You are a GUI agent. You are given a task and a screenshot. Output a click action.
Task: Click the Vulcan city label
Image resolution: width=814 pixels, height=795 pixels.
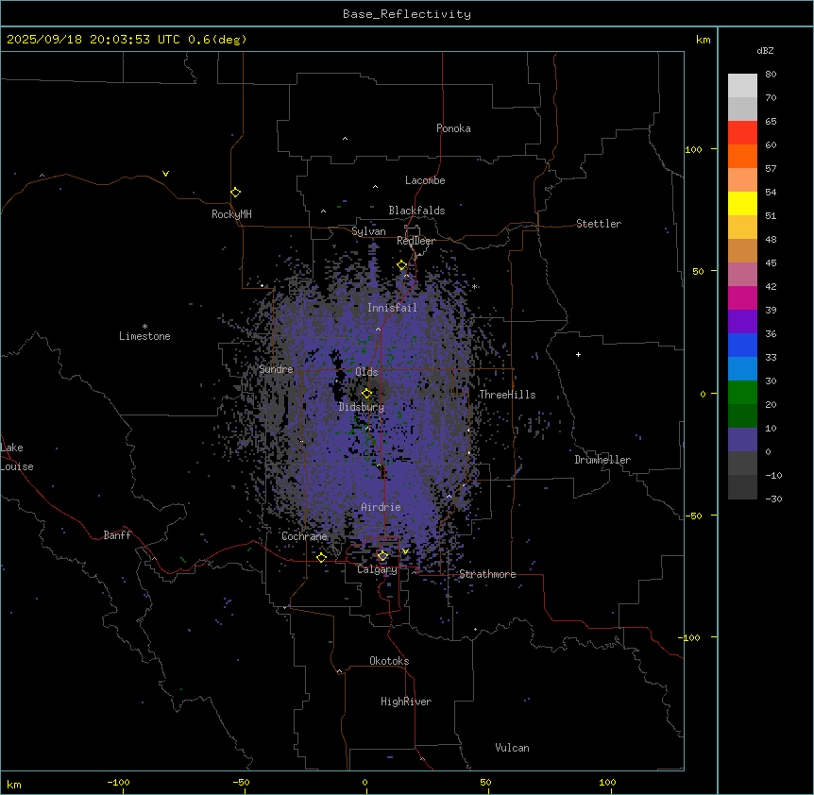point(512,748)
